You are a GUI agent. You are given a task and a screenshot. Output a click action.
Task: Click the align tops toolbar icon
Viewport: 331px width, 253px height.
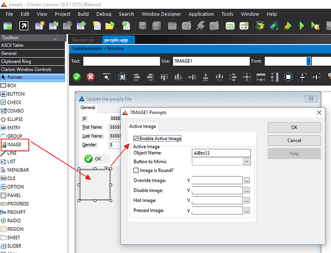point(164,77)
